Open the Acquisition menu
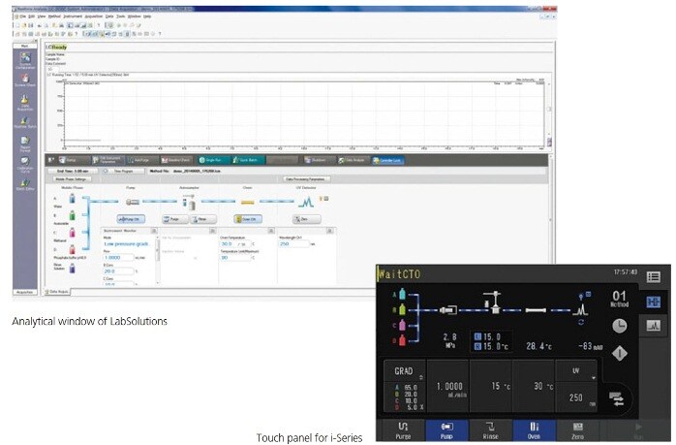Screen dimensions: 676x445 click(x=94, y=16)
